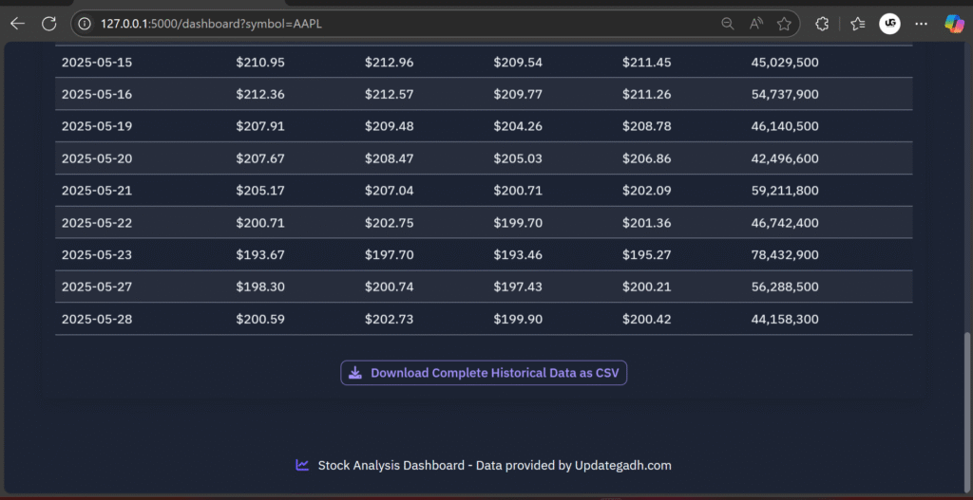Click the close price $195.27
The height and width of the screenshot is (500, 973).
646,255
